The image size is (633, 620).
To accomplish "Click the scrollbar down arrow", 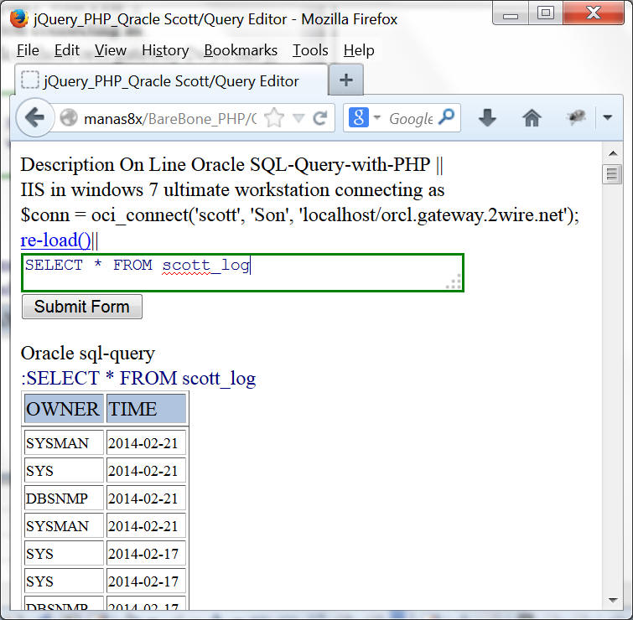I will click(613, 600).
